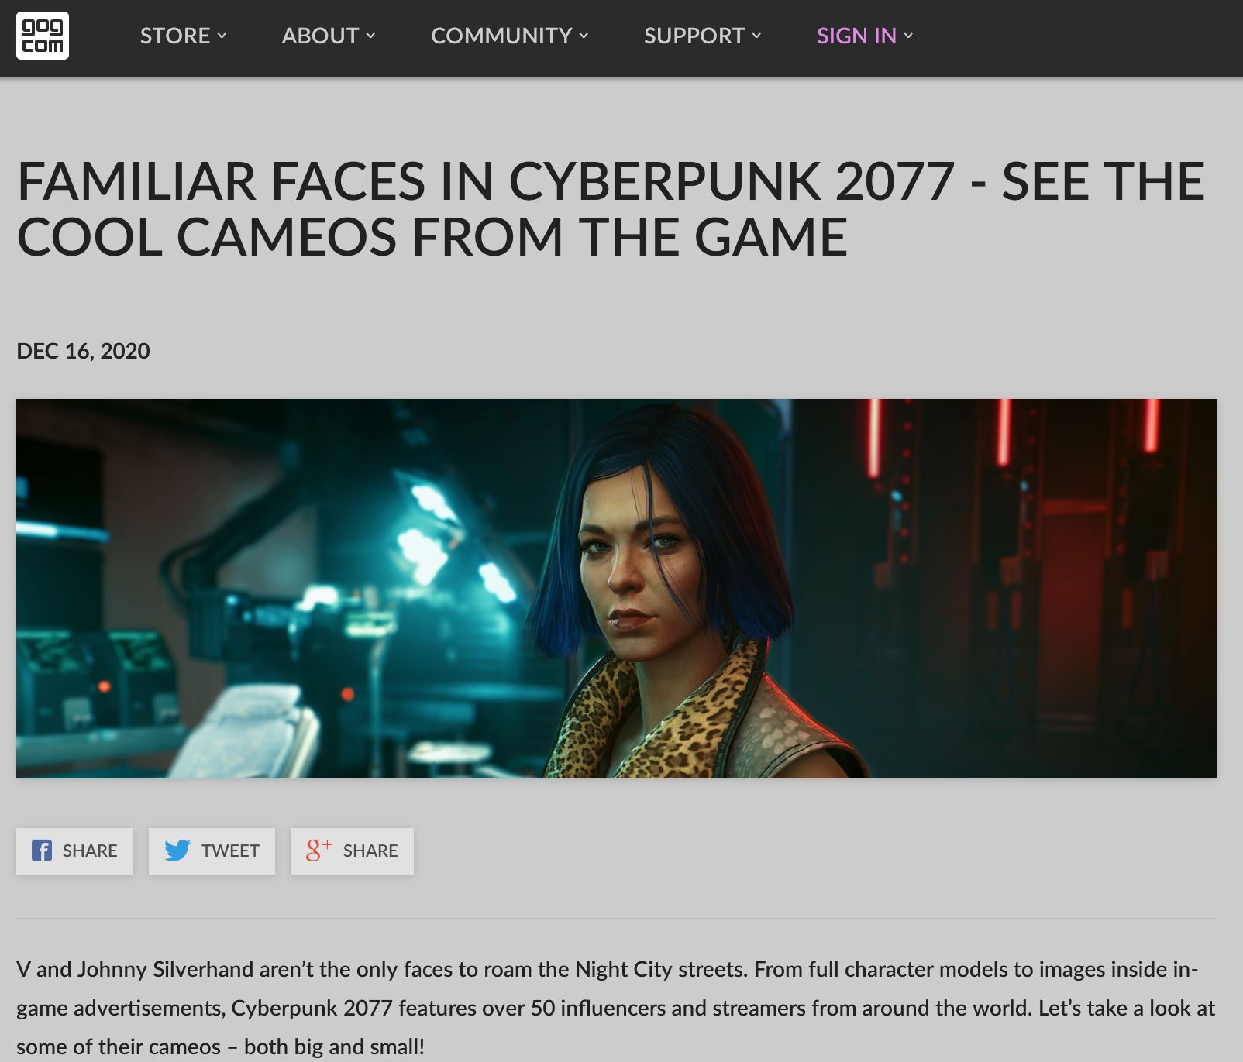
Task: Click the Twitter bird icon
Action: coord(177,851)
